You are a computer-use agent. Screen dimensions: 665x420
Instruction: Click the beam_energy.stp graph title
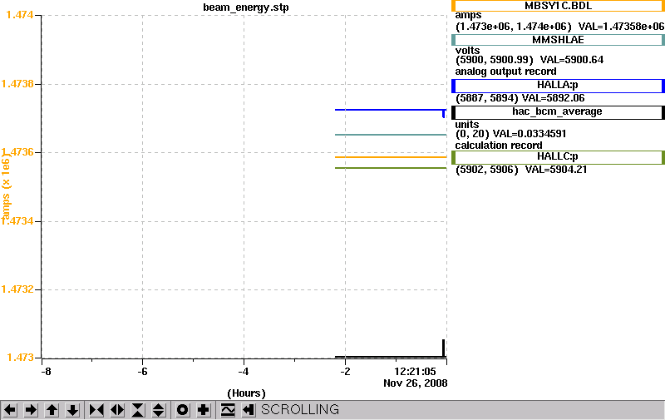coord(246,7)
